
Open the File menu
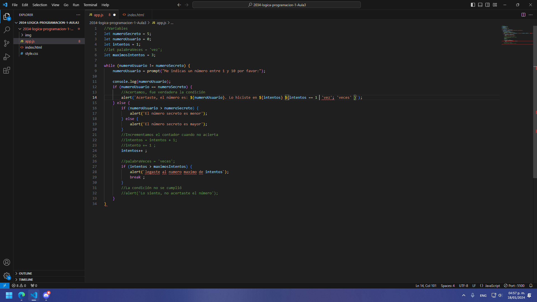15,5
